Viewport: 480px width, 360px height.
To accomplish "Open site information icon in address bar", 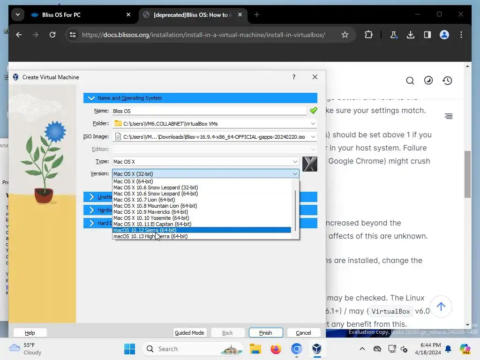I will pyautogui.click(x=73, y=35).
